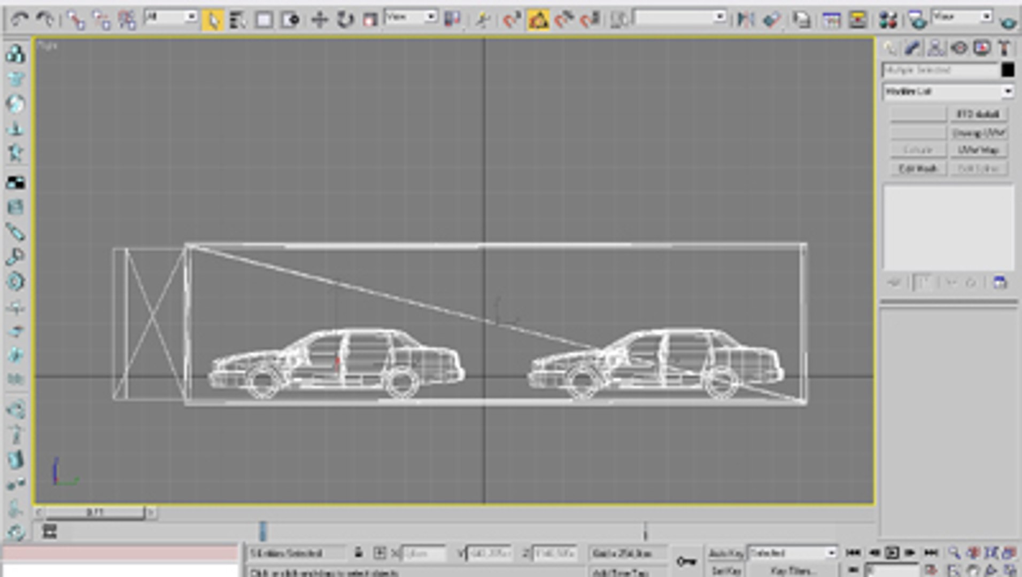
Task: Open the Utilities hammer panel tab
Action: point(1004,48)
